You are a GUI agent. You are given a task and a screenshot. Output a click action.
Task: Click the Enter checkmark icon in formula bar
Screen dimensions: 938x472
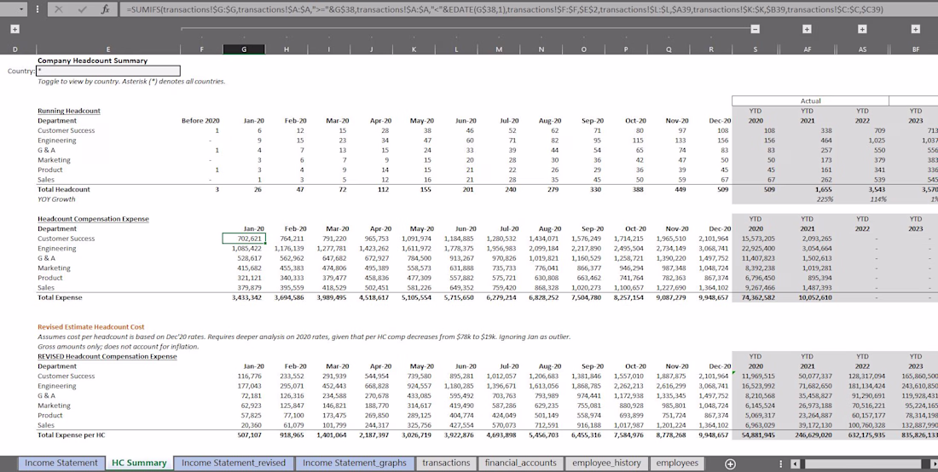(81, 9)
